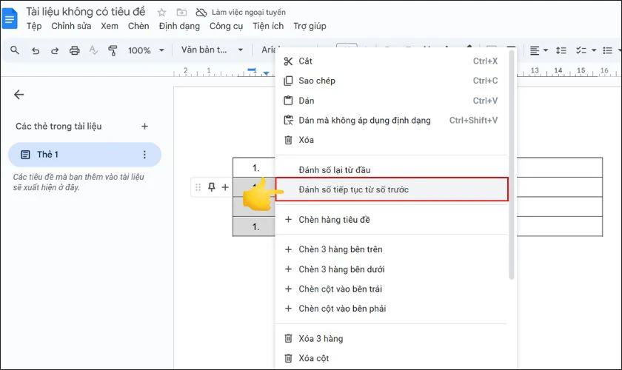Choose Dán from the context menu
Viewport: 622px width, 370px height.
pyautogui.click(x=391, y=101)
